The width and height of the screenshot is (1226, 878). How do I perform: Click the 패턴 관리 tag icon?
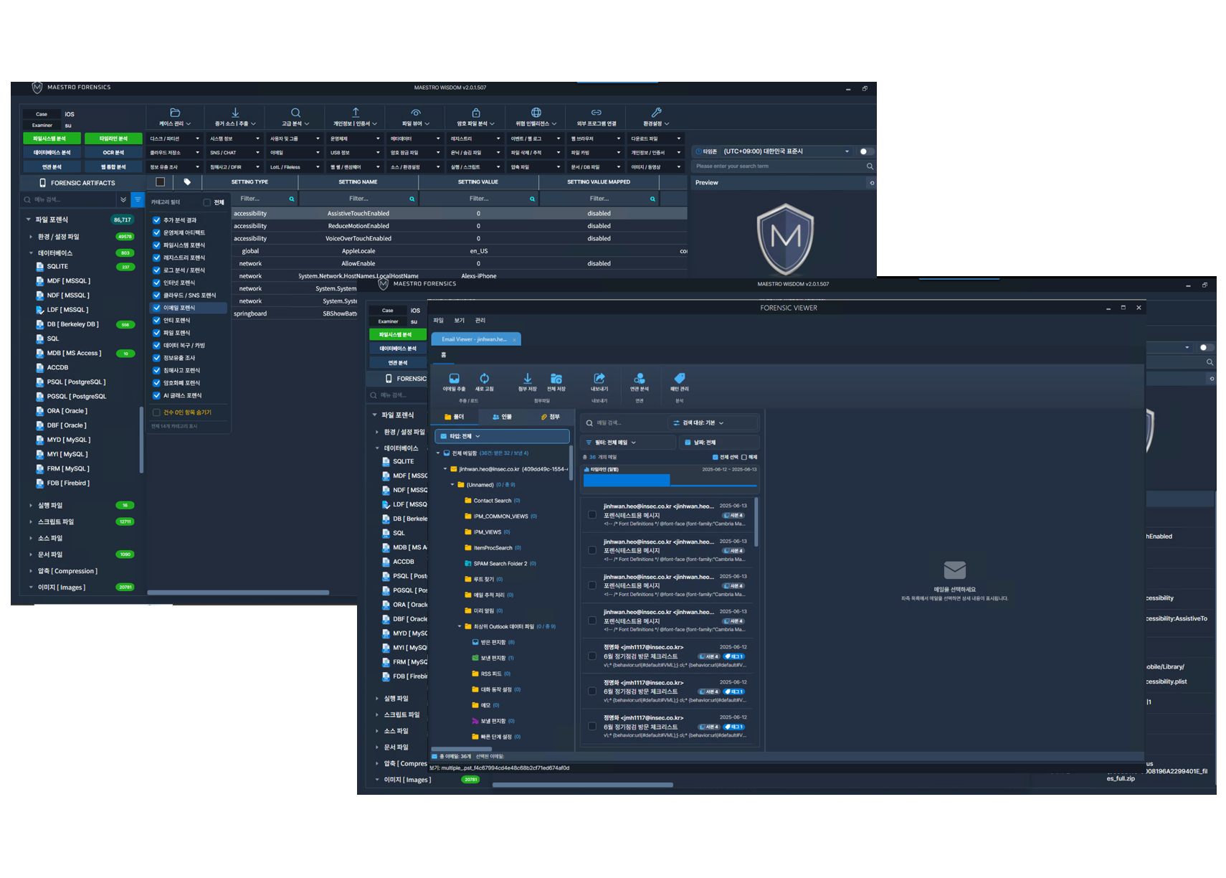[x=680, y=379]
